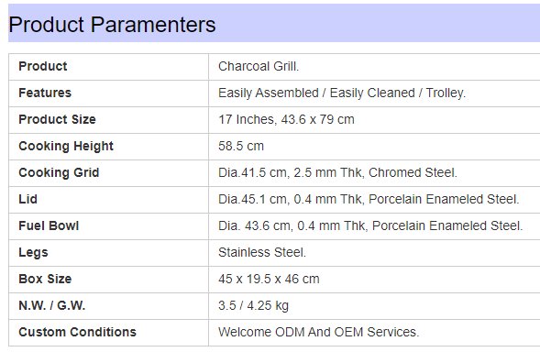This screenshot has height=352, width=540.
Task: Select the Cooking Grid label
Action: point(59,172)
